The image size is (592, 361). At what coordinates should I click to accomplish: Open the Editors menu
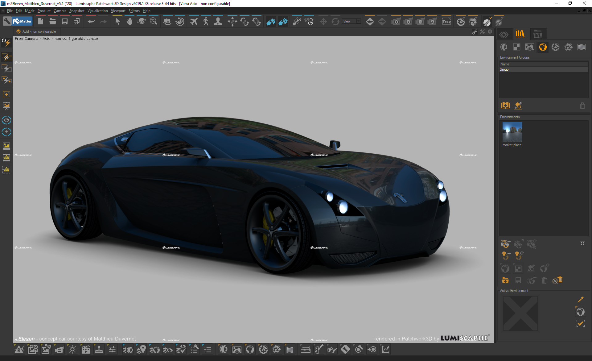[x=134, y=11]
